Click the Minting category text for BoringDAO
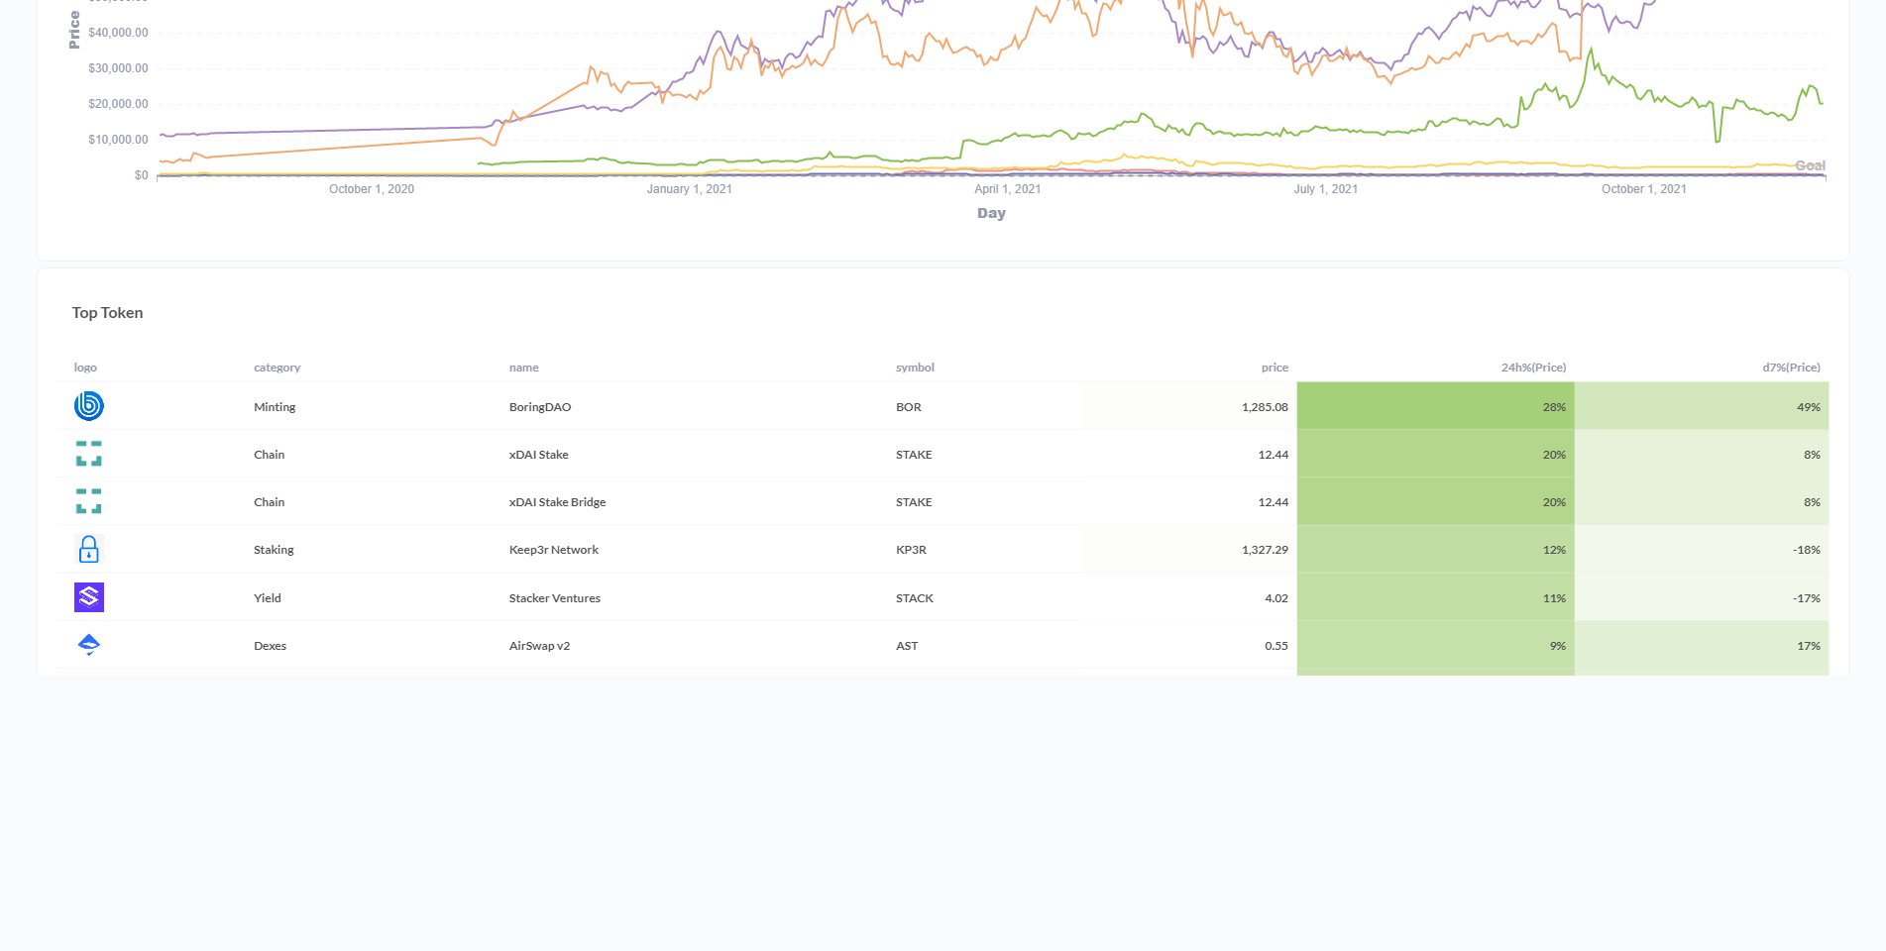 [274, 406]
